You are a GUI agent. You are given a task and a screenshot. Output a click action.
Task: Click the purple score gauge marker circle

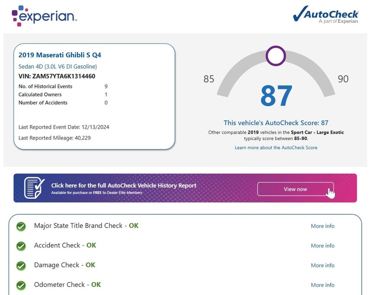point(276,56)
